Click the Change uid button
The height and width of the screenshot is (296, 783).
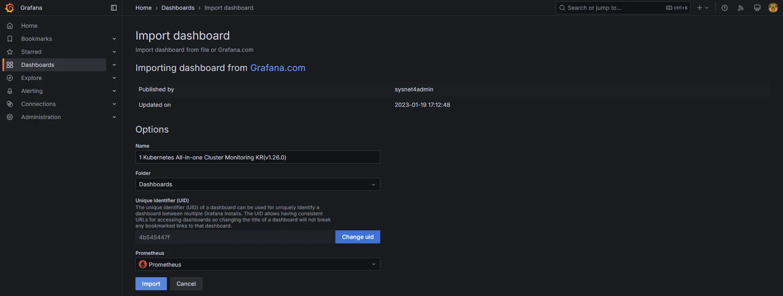pos(358,237)
